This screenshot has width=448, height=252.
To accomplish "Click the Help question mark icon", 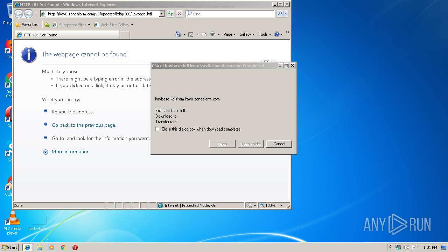I will pos(277,34).
